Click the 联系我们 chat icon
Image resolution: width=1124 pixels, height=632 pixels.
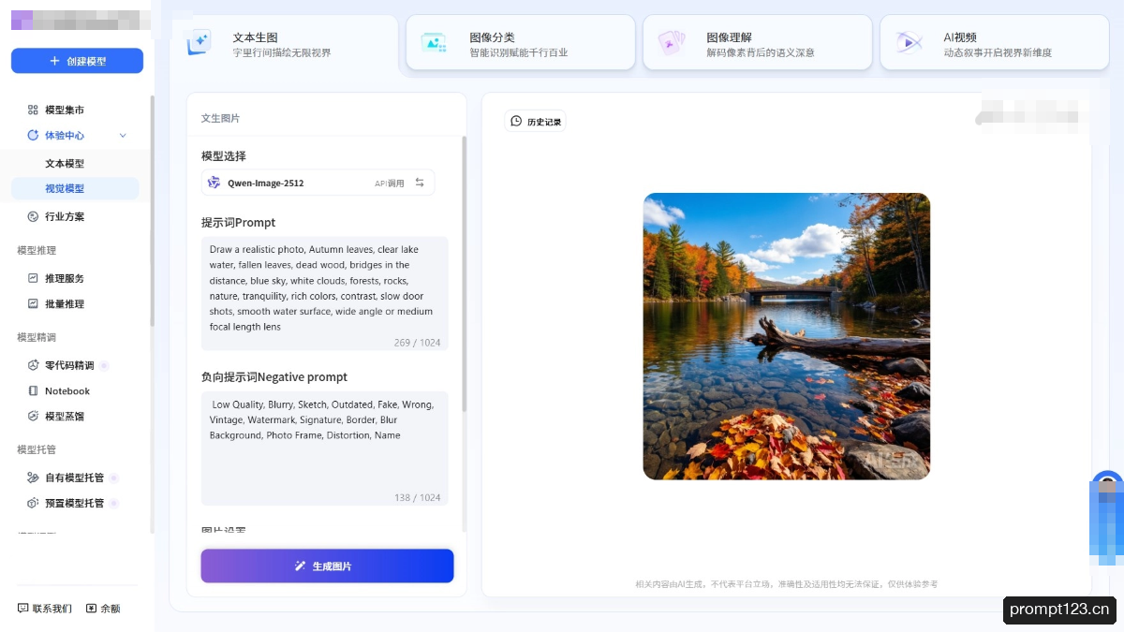tap(22, 609)
